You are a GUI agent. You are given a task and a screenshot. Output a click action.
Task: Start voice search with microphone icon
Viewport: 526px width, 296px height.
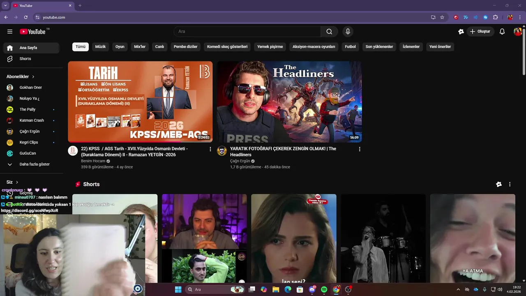click(x=348, y=32)
